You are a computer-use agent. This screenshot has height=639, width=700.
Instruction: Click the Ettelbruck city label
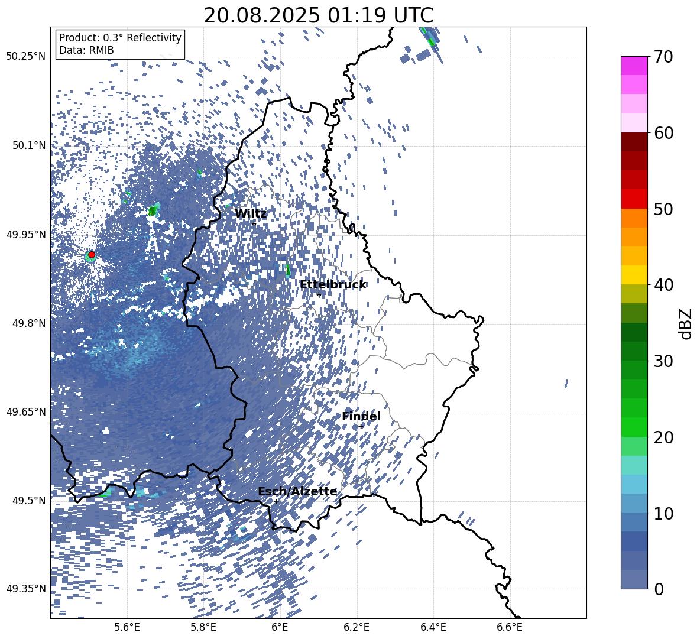point(333,285)
